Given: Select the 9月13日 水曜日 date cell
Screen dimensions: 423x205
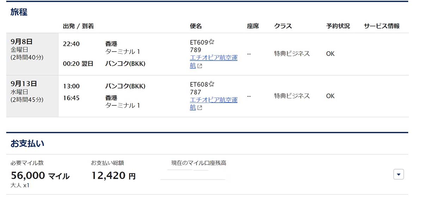Looking at the screenshot, I should click(32, 96).
